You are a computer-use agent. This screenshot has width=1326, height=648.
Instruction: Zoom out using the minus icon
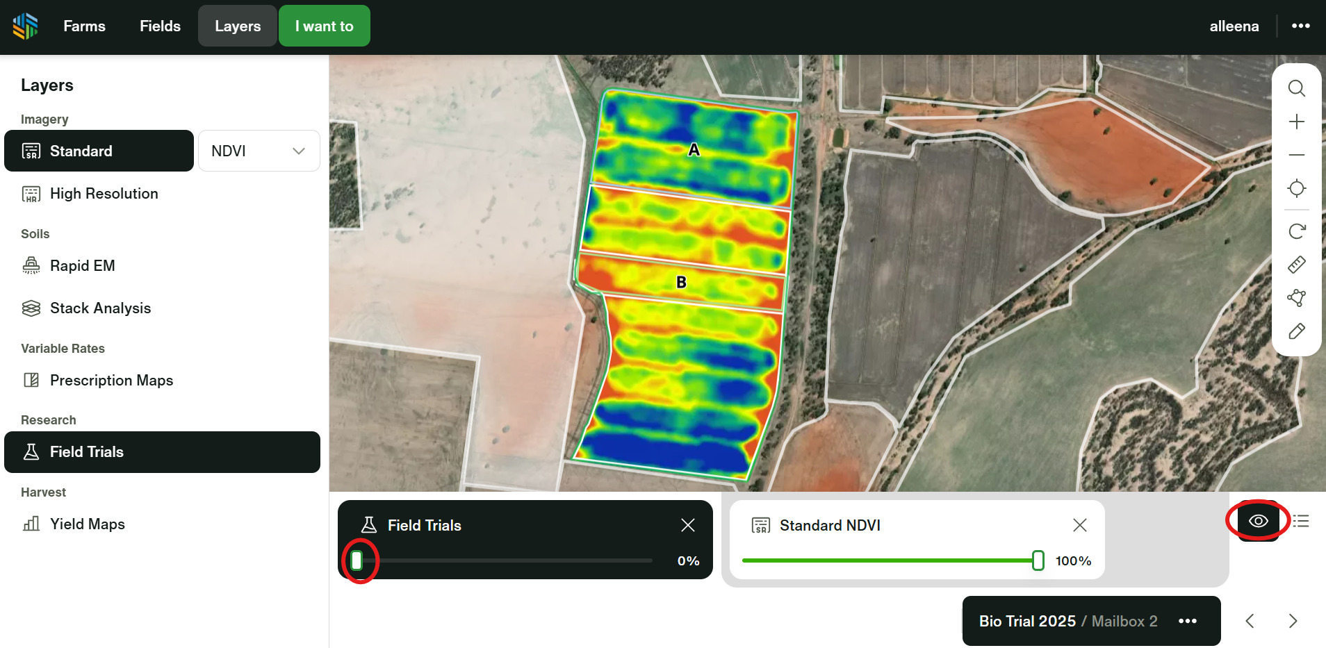[1296, 155]
